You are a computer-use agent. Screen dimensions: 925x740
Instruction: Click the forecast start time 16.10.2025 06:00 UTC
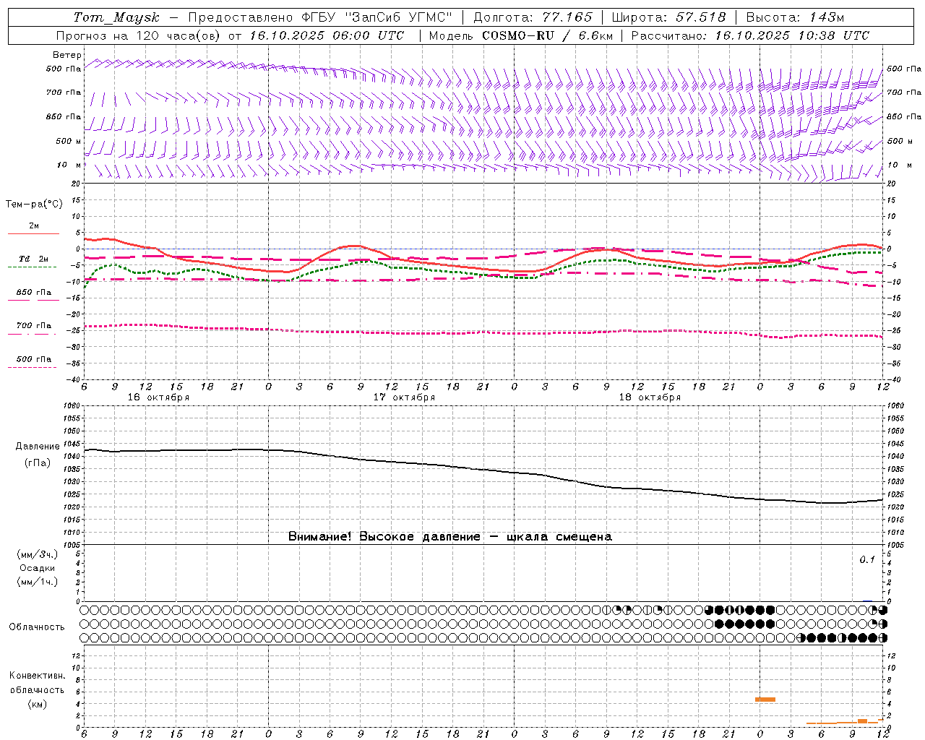click(327, 35)
